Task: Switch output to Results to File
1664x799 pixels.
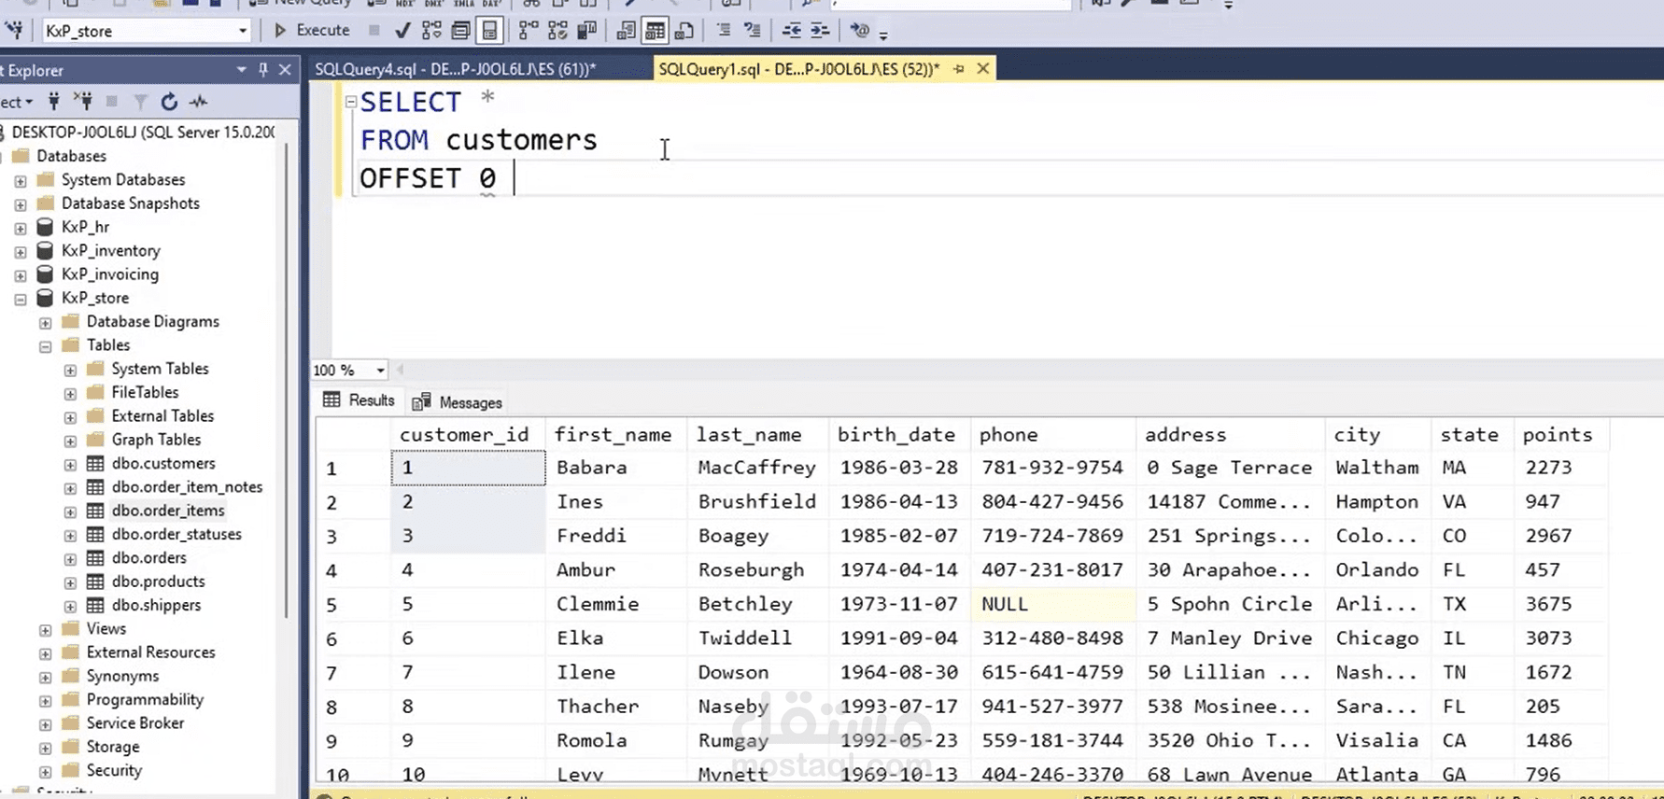Action: click(684, 31)
